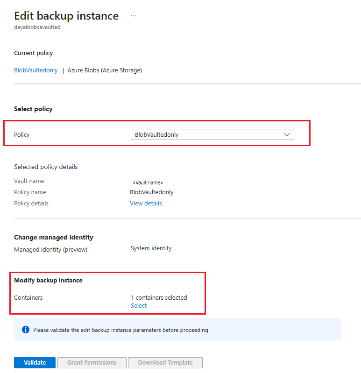Click the 1 containers selected text
The image size is (361, 373).
[159, 297]
